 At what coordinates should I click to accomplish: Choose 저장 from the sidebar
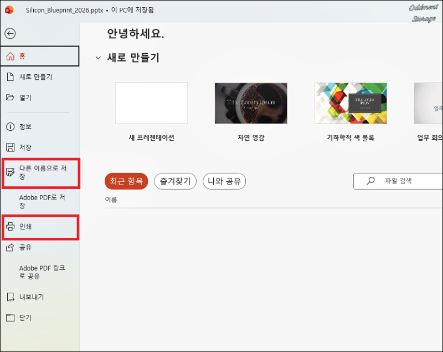(x=40, y=147)
